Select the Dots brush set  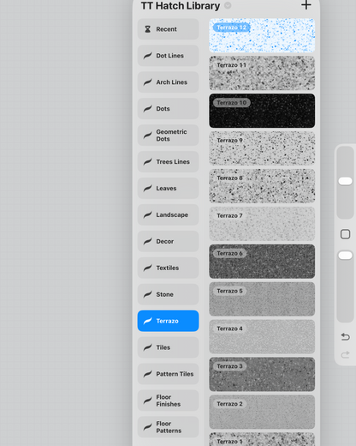coord(168,109)
